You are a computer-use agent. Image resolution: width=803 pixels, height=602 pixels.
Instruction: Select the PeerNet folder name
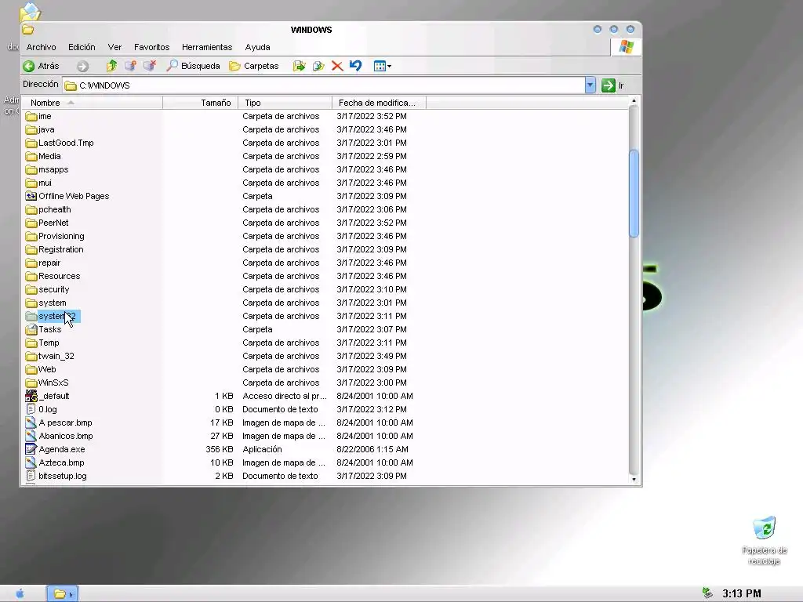point(53,223)
